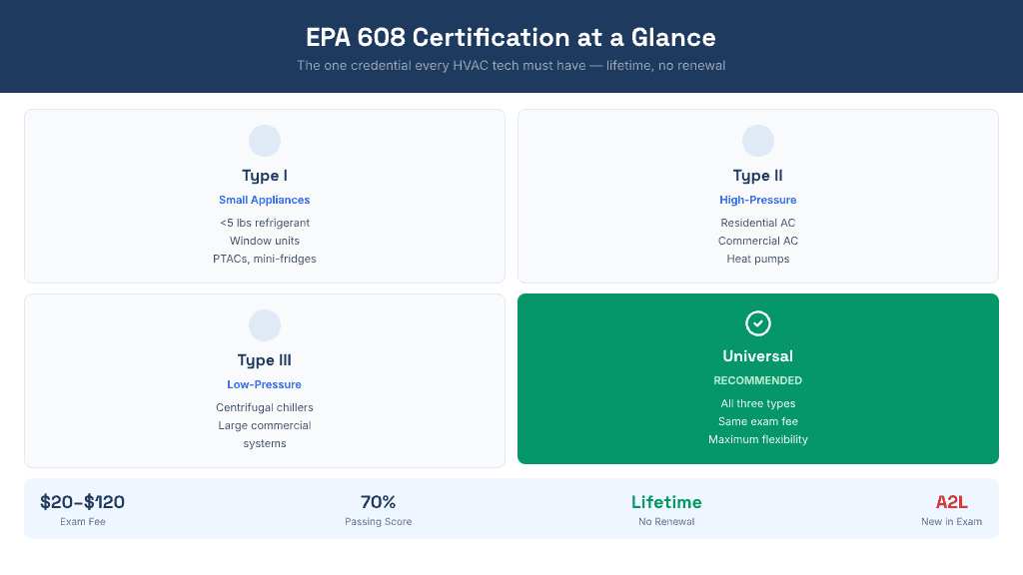Click the New in Exam link under A2L
Image resolution: width=1023 pixels, height=575 pixels.
click(951, 521)
